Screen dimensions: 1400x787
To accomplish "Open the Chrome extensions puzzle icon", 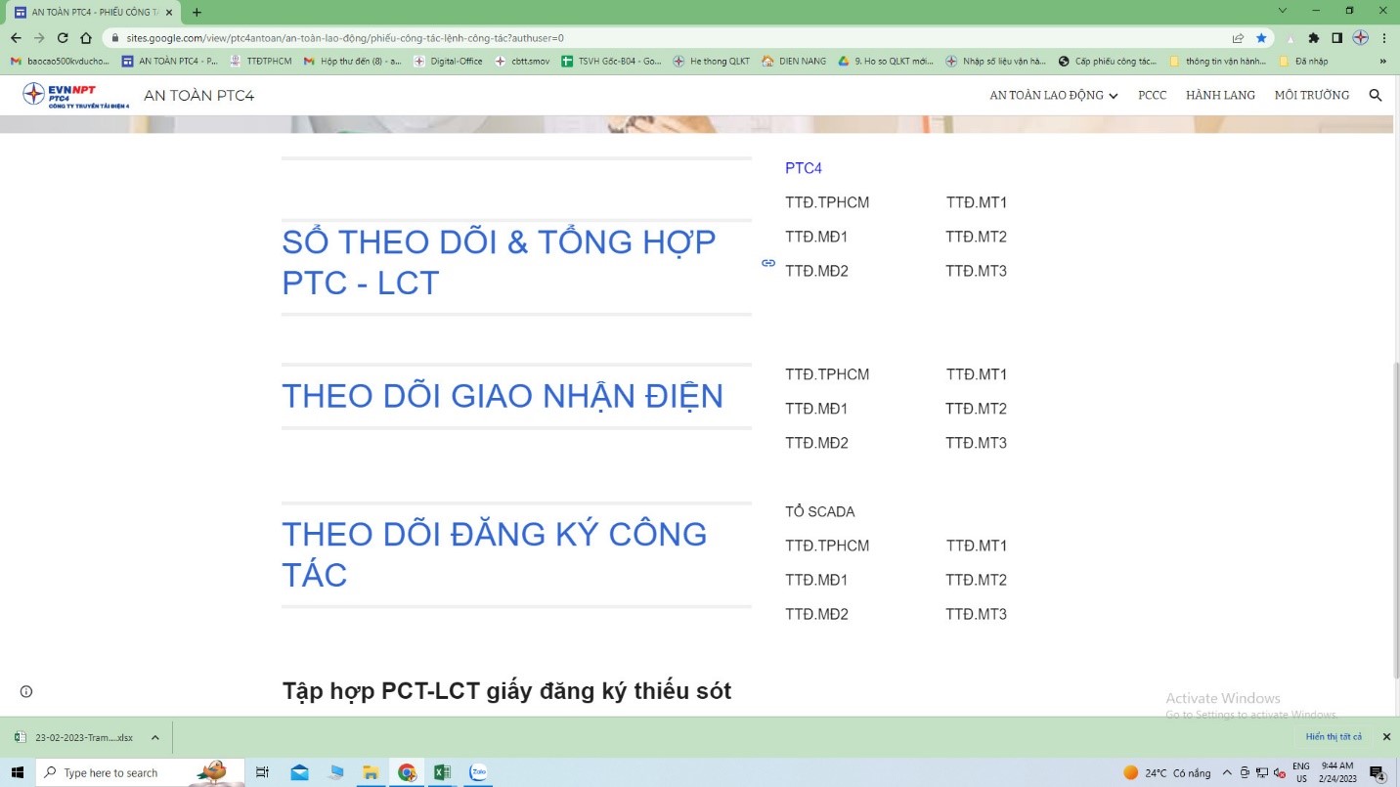I will pos(1314,38).
